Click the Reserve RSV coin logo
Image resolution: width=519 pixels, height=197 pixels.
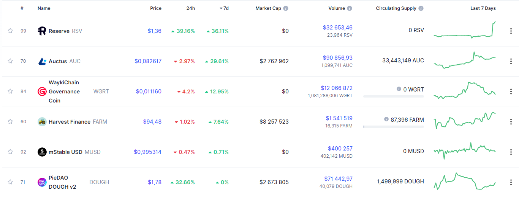42,31
